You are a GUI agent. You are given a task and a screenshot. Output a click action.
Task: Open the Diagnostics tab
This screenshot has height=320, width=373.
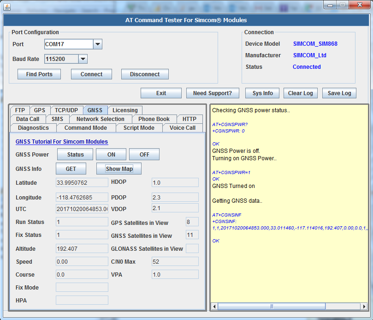click(x=33, y=128)
